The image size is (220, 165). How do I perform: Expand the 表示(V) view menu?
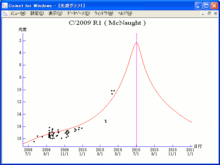pos(55,13)
